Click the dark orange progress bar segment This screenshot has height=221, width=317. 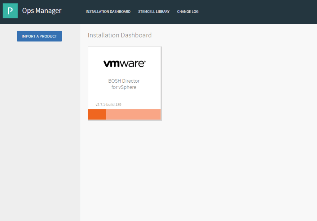click(x=97, y=114)
